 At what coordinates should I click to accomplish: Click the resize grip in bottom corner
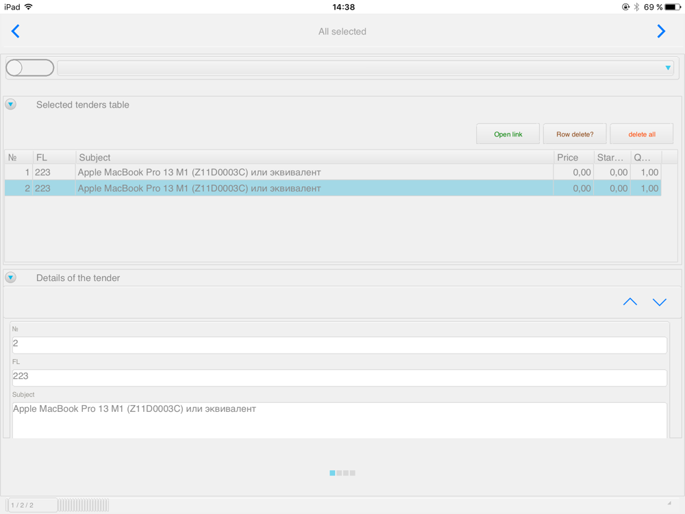coord(670,504)
